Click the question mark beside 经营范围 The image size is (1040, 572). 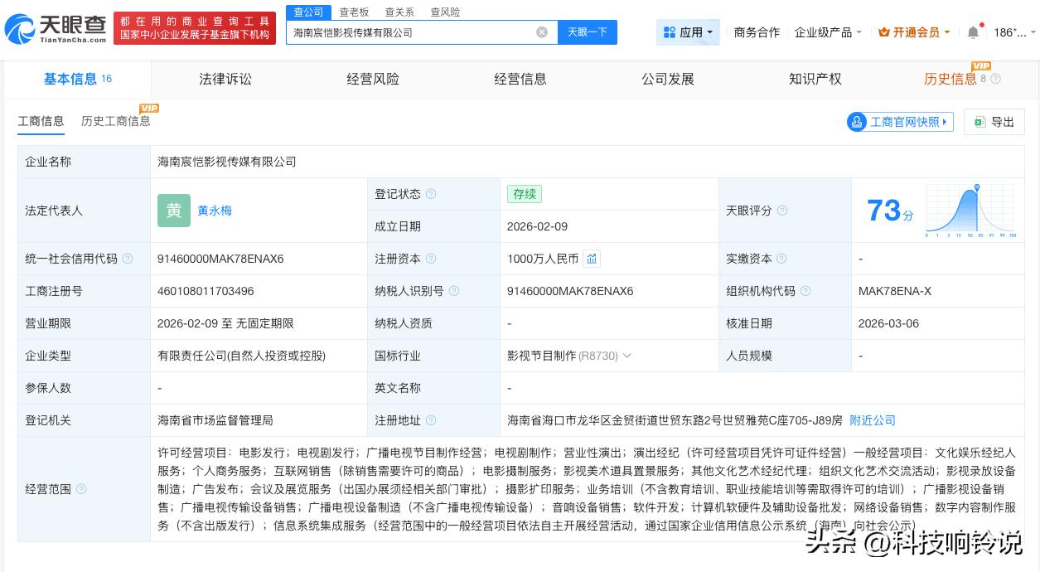(x=80, y=489)
